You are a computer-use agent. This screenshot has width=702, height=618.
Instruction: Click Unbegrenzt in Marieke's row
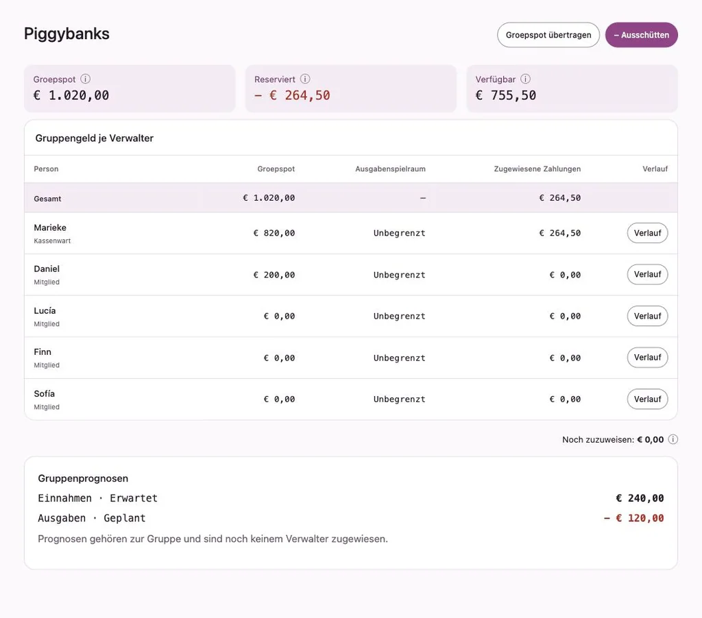(400, 233)
